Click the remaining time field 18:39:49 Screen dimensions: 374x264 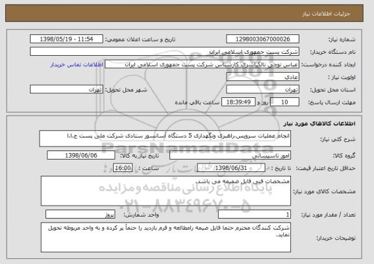coord(238,102)
